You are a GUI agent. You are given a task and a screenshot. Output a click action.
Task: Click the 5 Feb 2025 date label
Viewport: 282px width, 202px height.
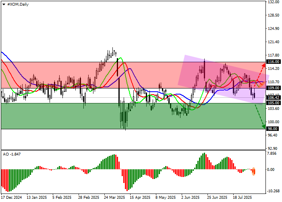click(62, 198)
